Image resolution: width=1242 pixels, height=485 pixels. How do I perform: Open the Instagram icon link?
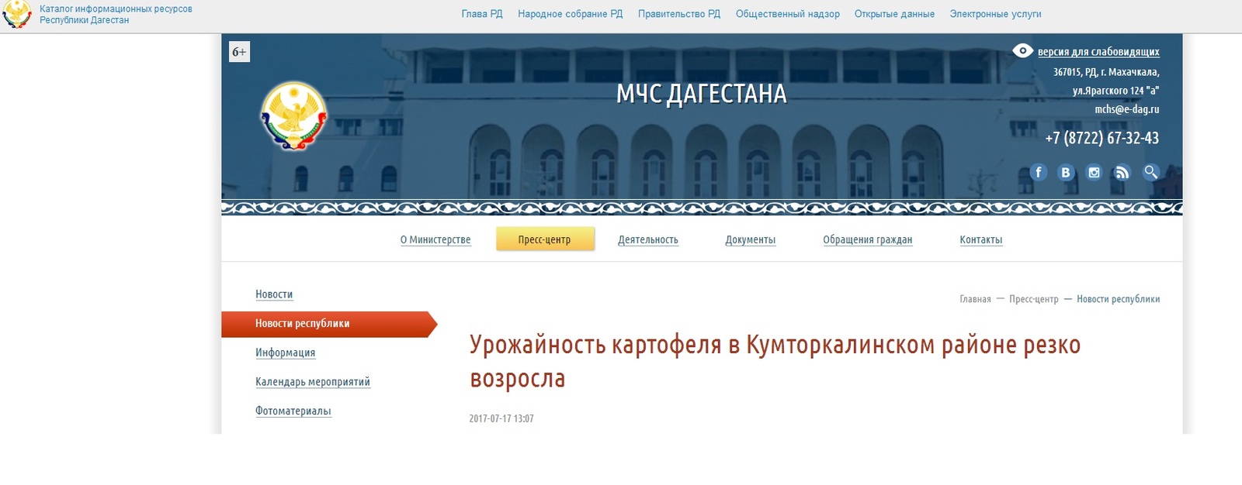tap(1094, 172)
